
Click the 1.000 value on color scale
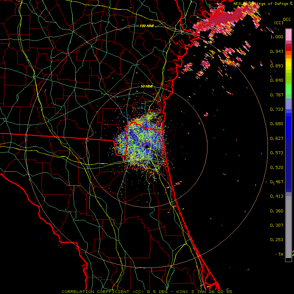tap(277, 37)
